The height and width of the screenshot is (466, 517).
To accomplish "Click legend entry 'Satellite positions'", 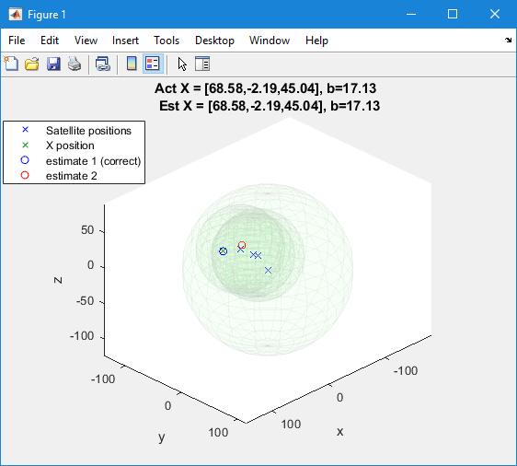I will pos(88,131).
